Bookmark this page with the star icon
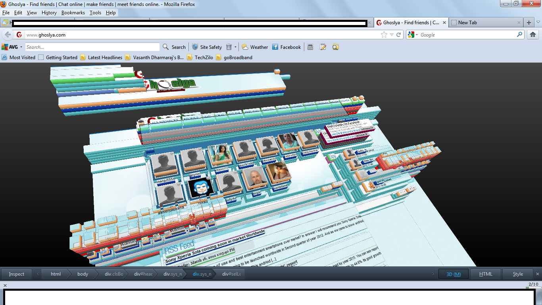This screenshot has height=305, width=542. click(x=384, y=35)
